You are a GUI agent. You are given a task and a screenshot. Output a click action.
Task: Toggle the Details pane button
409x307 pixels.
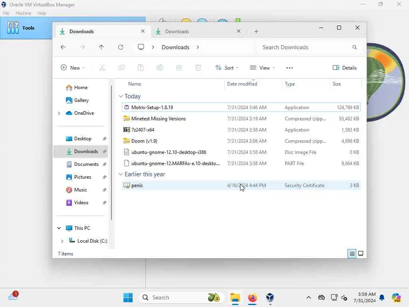pyautogui.click(x=344, y=68)
